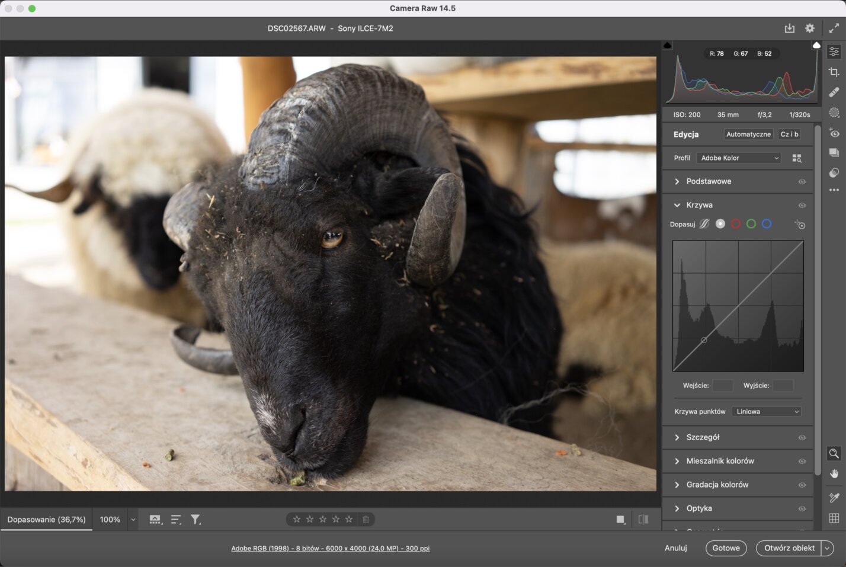Screen dimensions: 846x567
Task: Toggle visibility of Podstawowe adjustments
Action: pyautogui.click(x=803, y=181)
